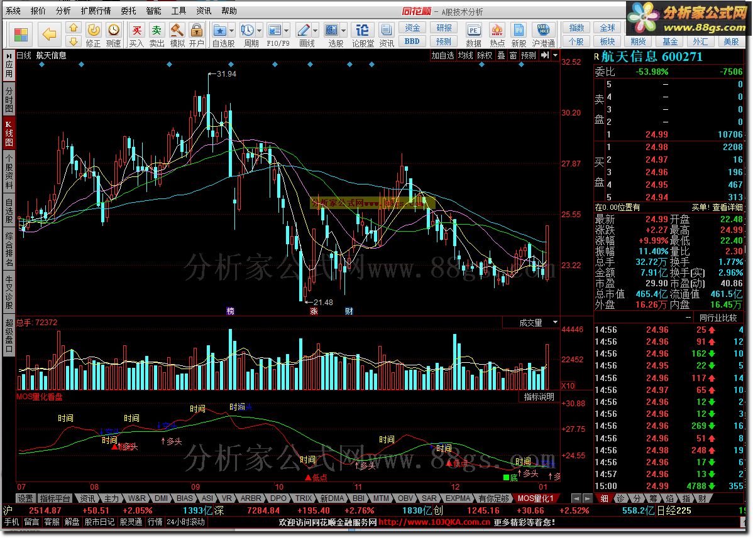Click 查看详细 to view order details
The width and height of the screenshot is (753, 538).
pyautogui.click(x=727, y=207)
